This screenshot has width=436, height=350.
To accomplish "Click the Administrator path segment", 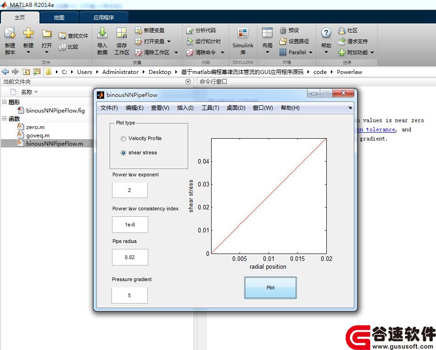I will point(120,72).
